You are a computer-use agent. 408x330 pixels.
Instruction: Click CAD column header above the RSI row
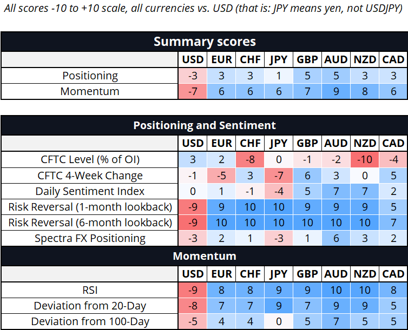tap(393, 274)
